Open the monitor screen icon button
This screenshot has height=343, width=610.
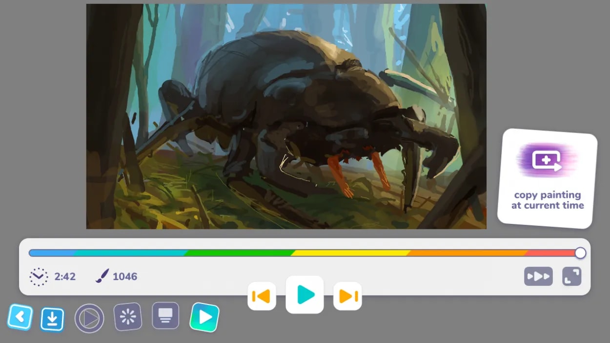point(165,316)
